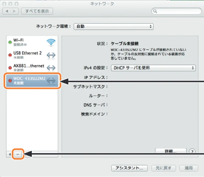Click the DNS サーバ label
The height and width of the screenshot is (177, 204).
pos(96,105)
